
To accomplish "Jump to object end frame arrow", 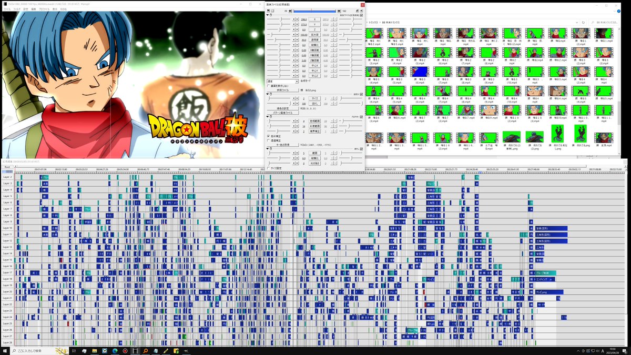I will pyautogui.click(x=338, y=11).
